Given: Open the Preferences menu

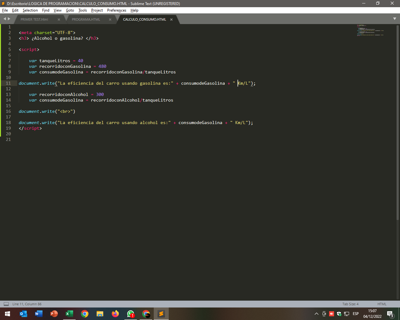Looking at the screenshot, I should coord(117,10).
